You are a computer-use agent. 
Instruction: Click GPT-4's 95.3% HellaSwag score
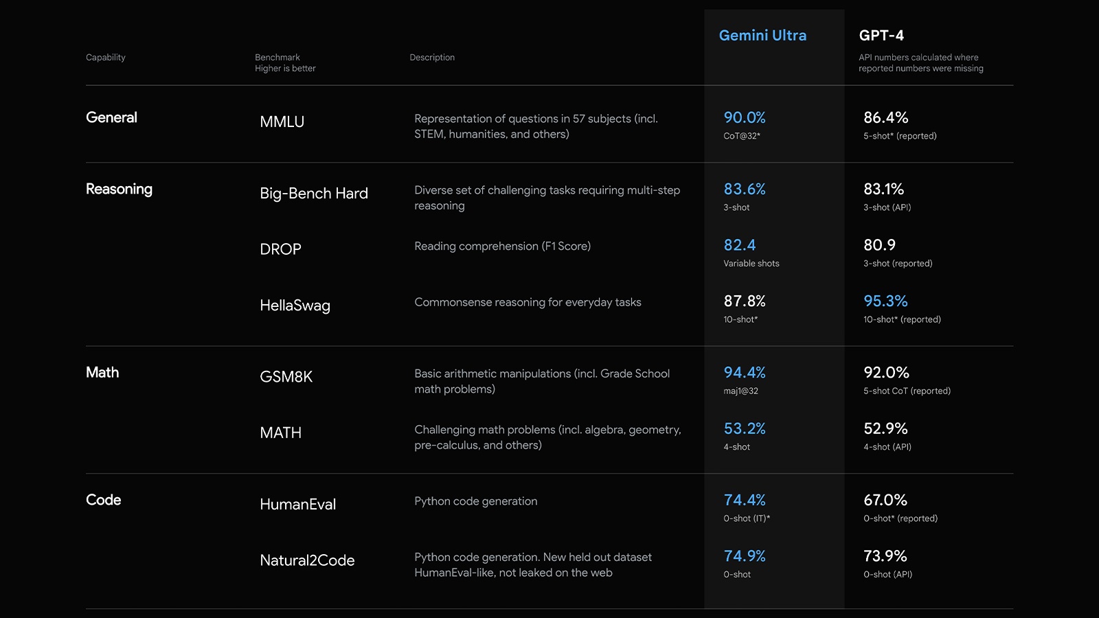(885, 301)
